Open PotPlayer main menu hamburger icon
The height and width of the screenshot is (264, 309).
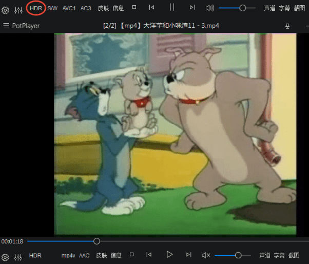pyautogui.click(x=6, y=26)
